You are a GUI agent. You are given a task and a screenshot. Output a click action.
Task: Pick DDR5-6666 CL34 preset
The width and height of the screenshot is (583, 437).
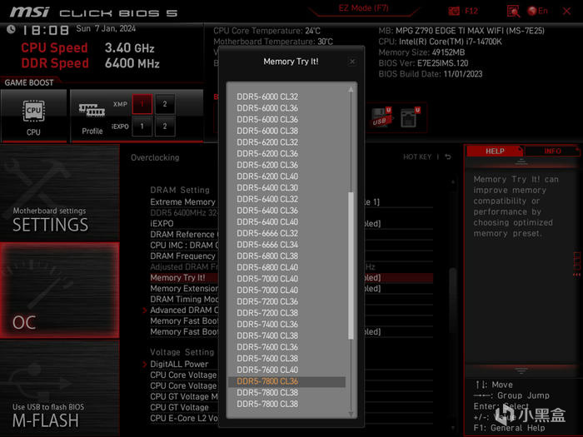267,245
